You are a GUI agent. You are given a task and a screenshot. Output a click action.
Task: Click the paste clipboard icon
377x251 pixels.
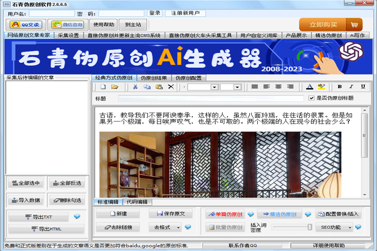(159, 87)
